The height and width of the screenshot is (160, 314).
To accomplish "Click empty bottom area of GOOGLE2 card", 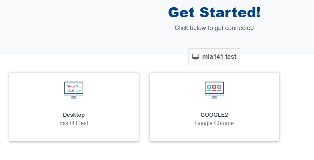I will 214,134.
